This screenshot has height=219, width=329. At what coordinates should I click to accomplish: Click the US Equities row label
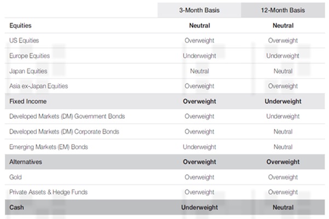pyautogui.click(x=24, y=41)
